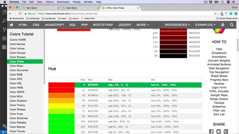Open the Apple menu
The image size is (239, 134).
coord(4,2)
